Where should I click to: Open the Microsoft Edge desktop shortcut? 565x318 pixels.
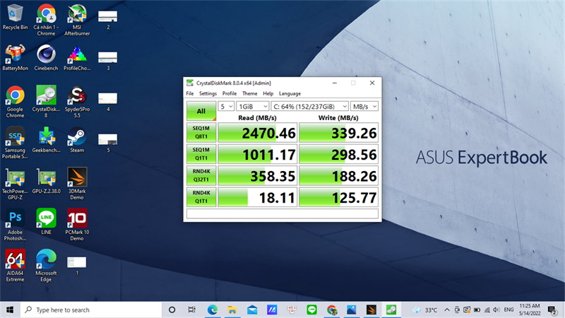pyautogui.click(x=46, y=266)
